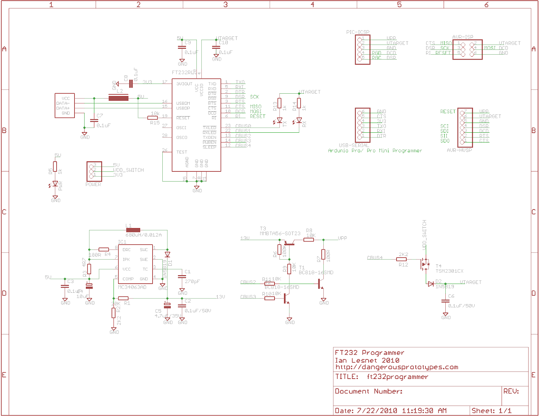Click the TSM2301CX part label
The height and width of the screenshot is (417, 539).
pyautogui.click(x=449, y=271)
